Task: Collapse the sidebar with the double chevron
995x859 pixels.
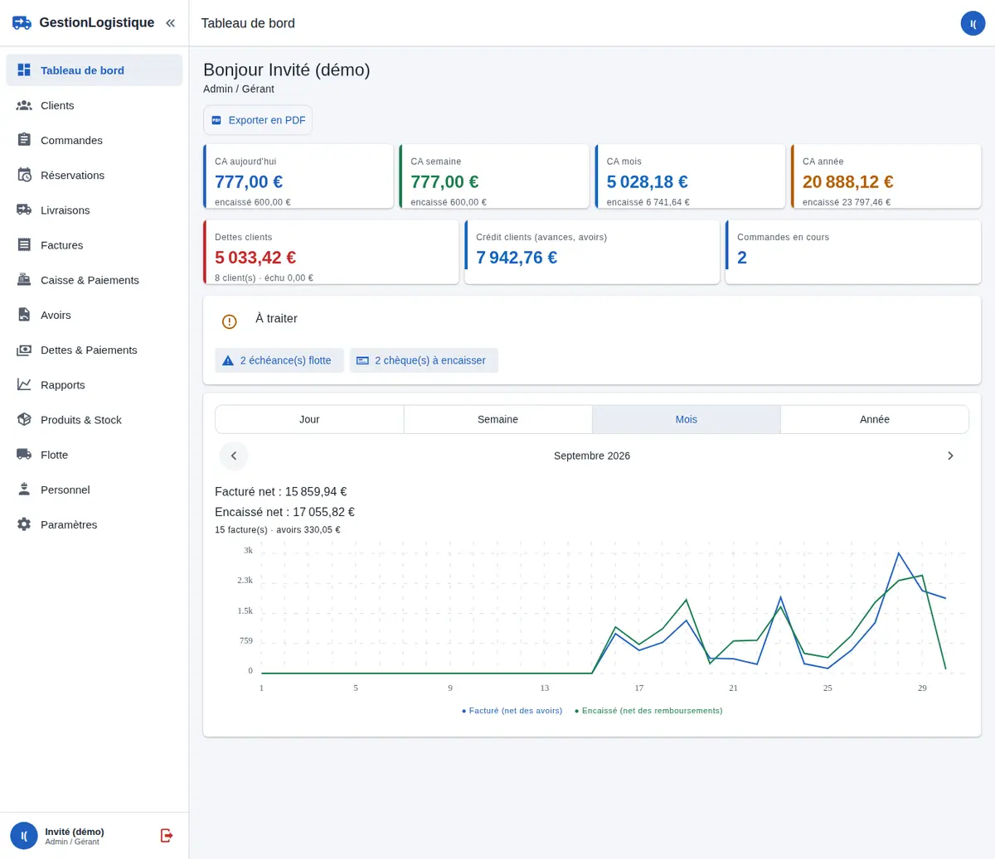Action: pos(170,23)
